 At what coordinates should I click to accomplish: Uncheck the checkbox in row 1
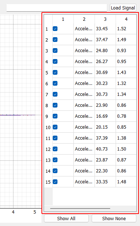click(55, 29)
